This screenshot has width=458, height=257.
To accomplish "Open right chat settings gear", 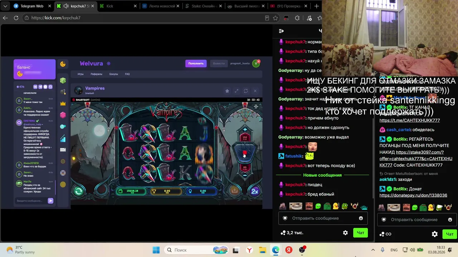I will (x=435, y=234).
